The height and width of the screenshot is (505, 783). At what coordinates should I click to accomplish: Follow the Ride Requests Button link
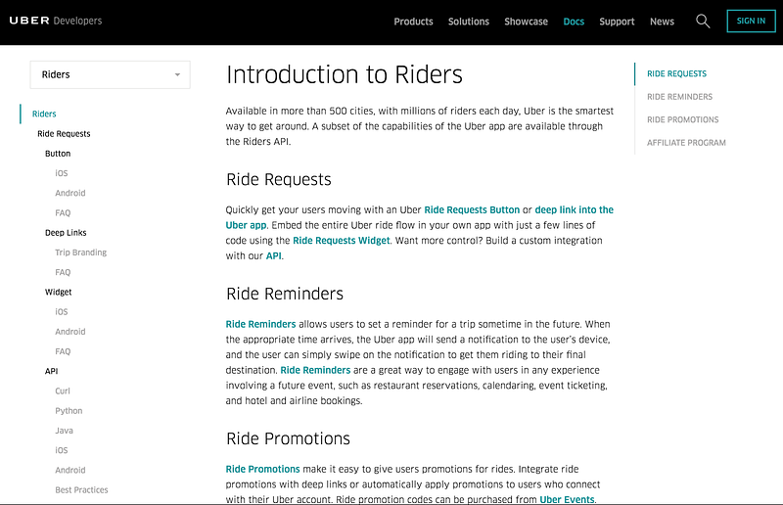point(472,209)
